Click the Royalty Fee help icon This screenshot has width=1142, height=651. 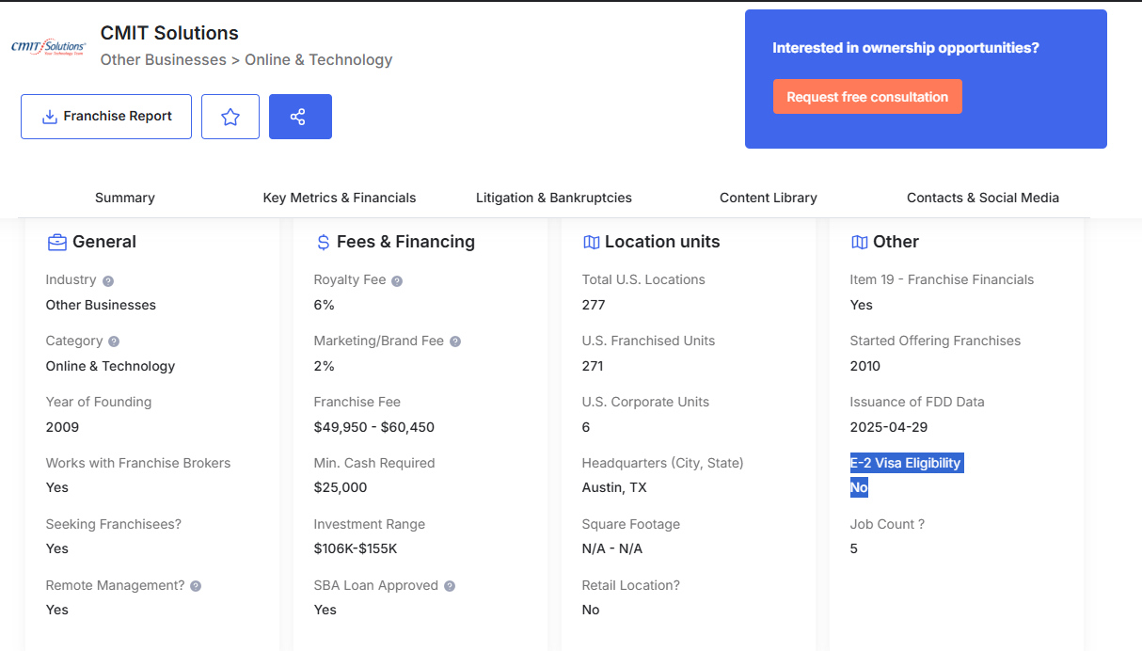click(397, 281)
